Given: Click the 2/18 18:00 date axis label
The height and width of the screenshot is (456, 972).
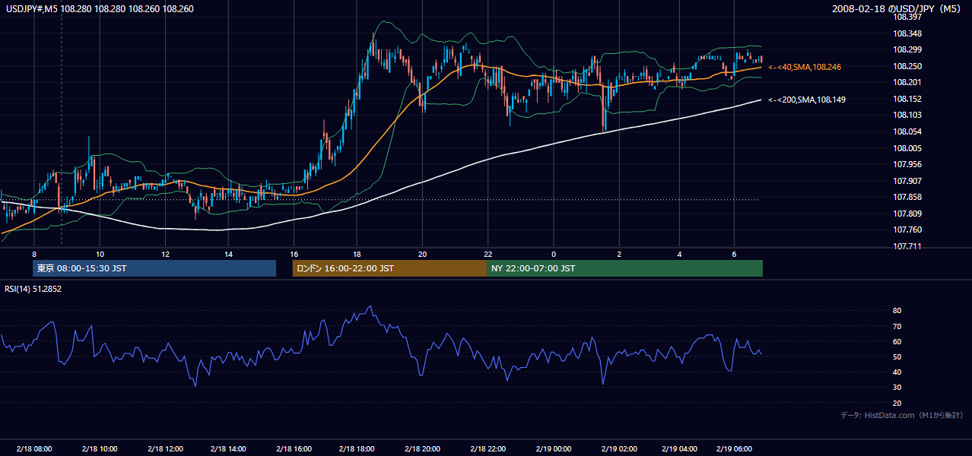Looking at the screenshot, I should (357, 449).
